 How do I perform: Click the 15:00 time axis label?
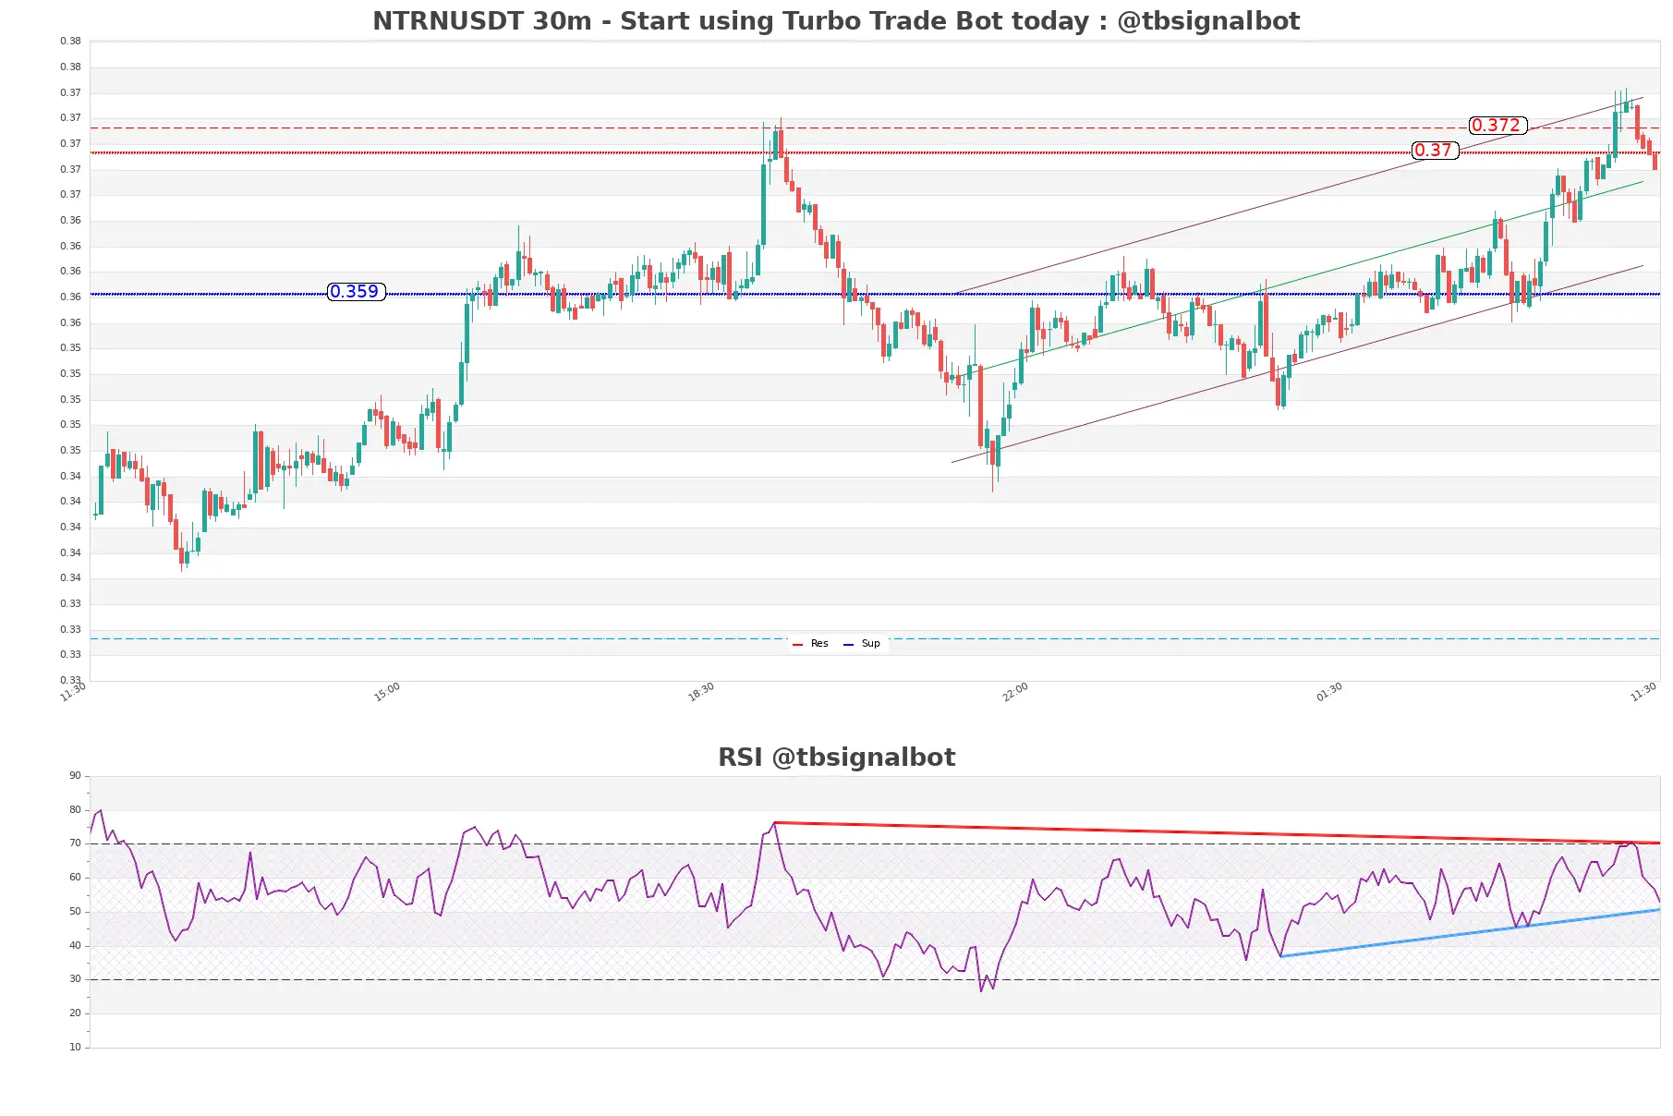coord(387,692)
